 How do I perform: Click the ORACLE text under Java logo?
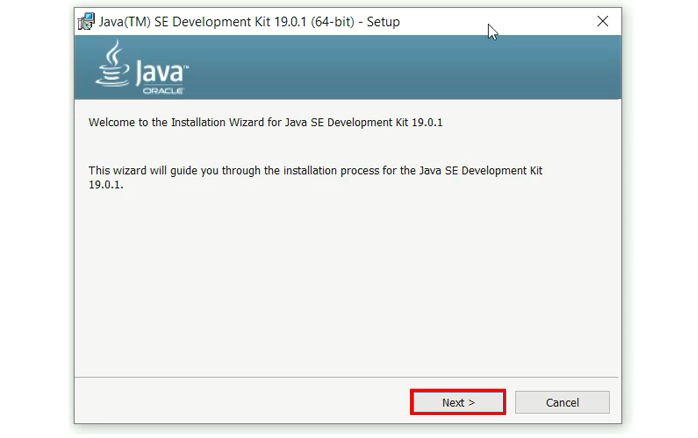(x=163, y=91)
